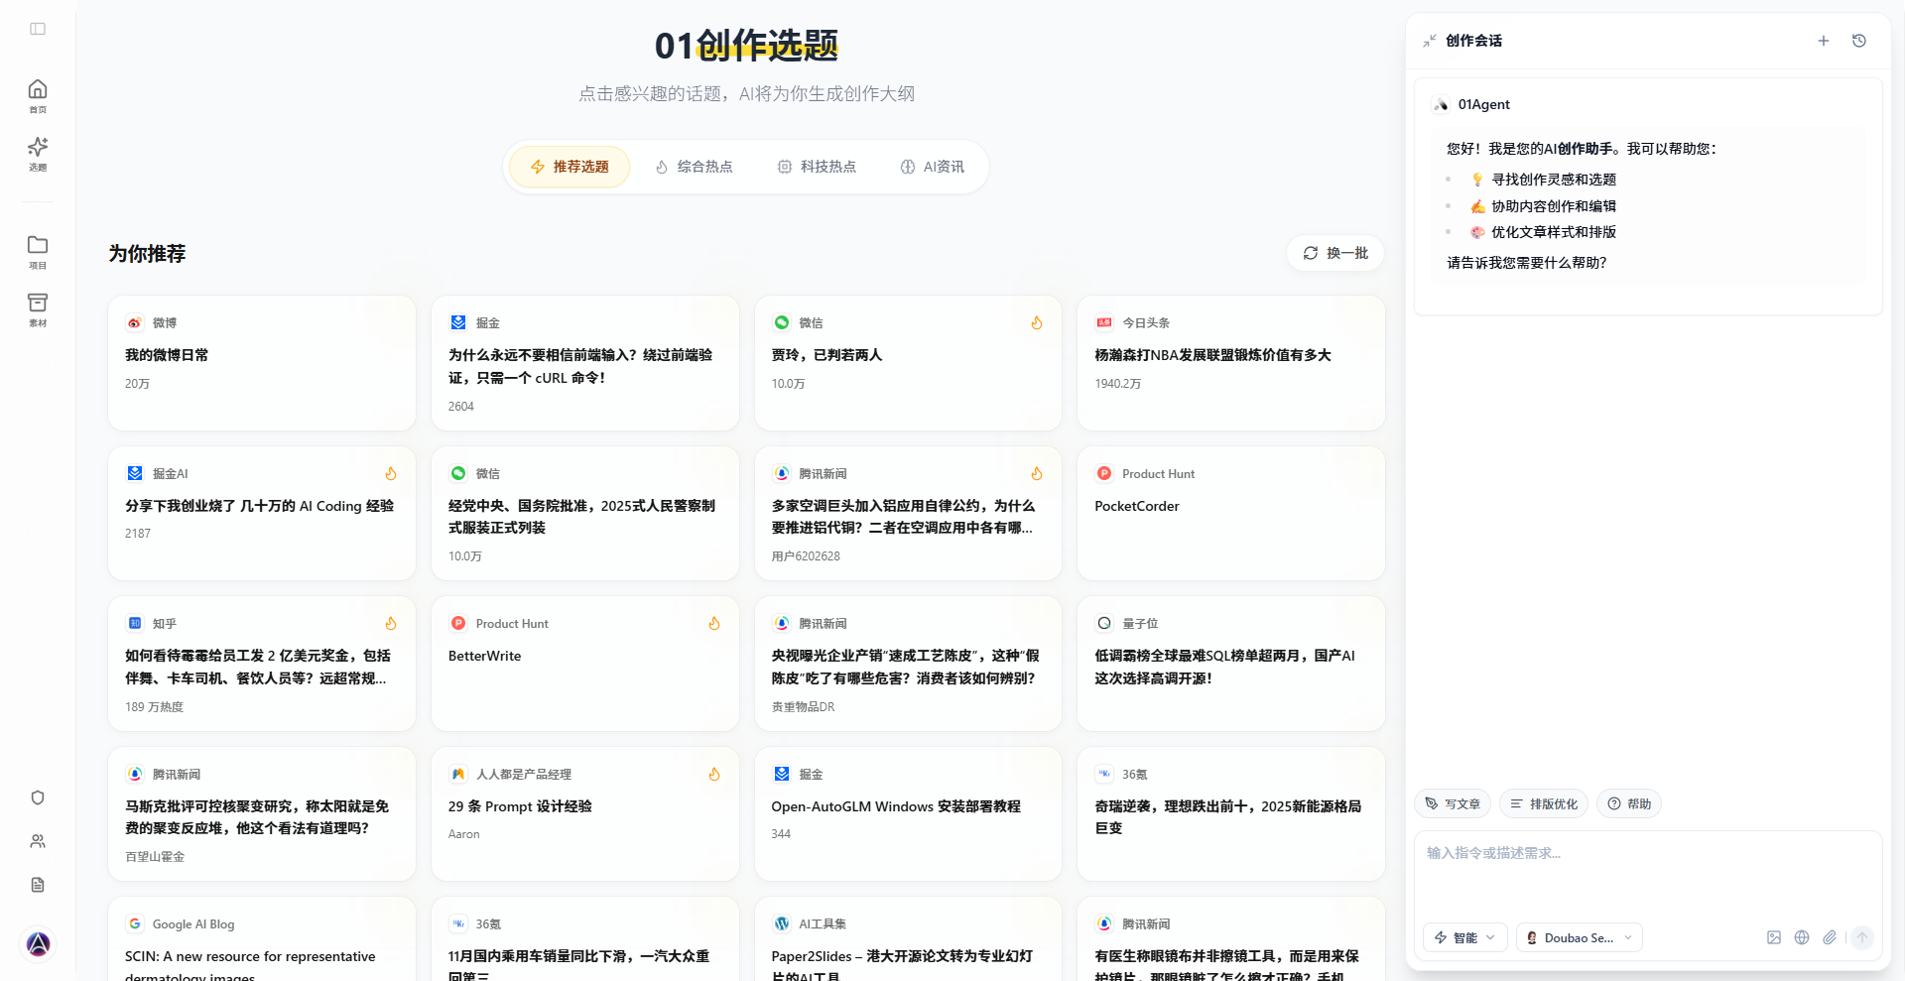Collapse the 创作会话 chat panel
The width and height of the screenshot is (1905, 981).
[1430, 41]
